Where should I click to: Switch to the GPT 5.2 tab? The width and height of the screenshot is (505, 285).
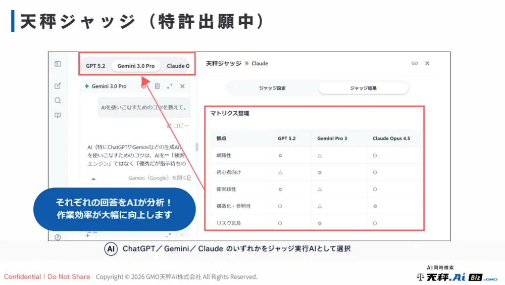tap(95, 66)
